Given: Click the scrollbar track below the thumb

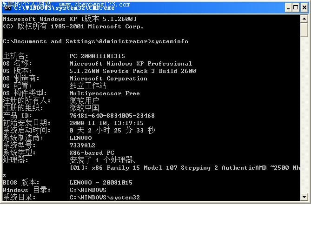Looking at the screenshot, I should point(304,116).
